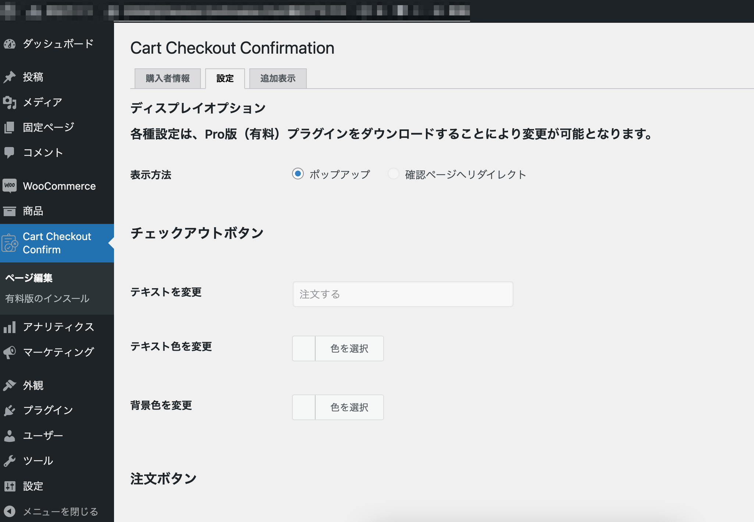Click the pages icon beside 固定ページ
The height and width of the screenshot is (522, 754).
[x=10, y=128]
